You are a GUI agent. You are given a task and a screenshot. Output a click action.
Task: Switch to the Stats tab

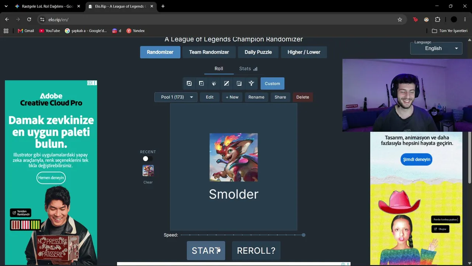248,69
